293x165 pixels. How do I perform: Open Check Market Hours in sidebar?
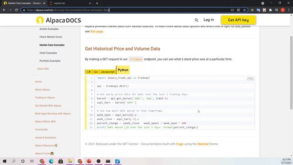[x=51, y=37]
